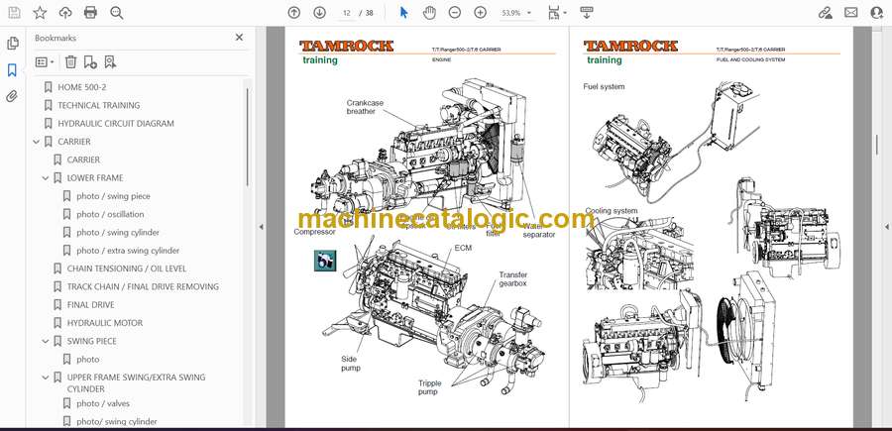This screenshot has height=431, width=892.
Task: Open photo / valves bookmark
Action: [x=103, y=403]
